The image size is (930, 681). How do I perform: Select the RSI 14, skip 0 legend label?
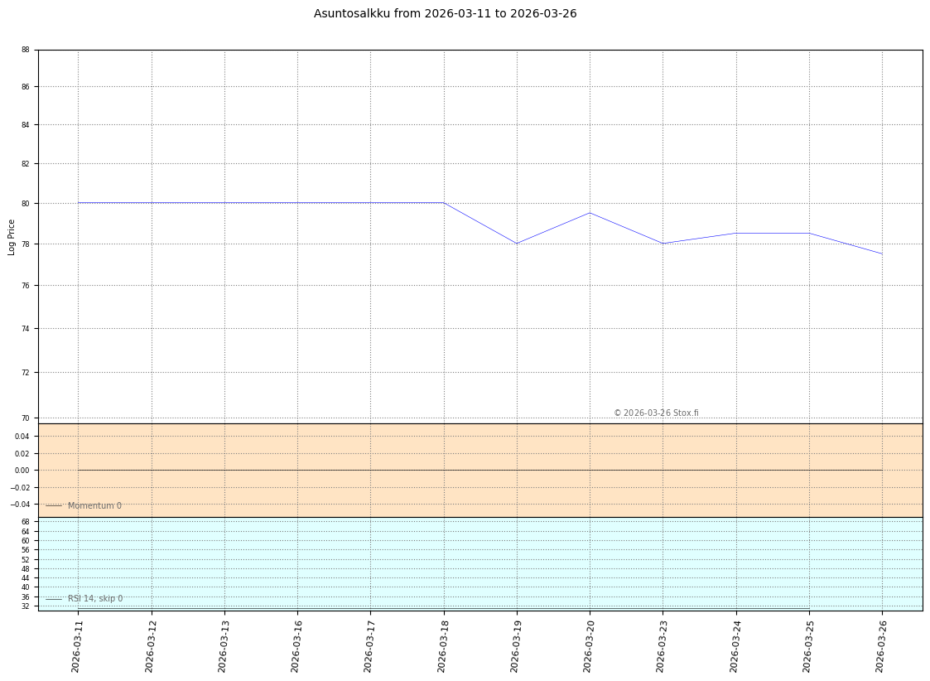[95, 599]
